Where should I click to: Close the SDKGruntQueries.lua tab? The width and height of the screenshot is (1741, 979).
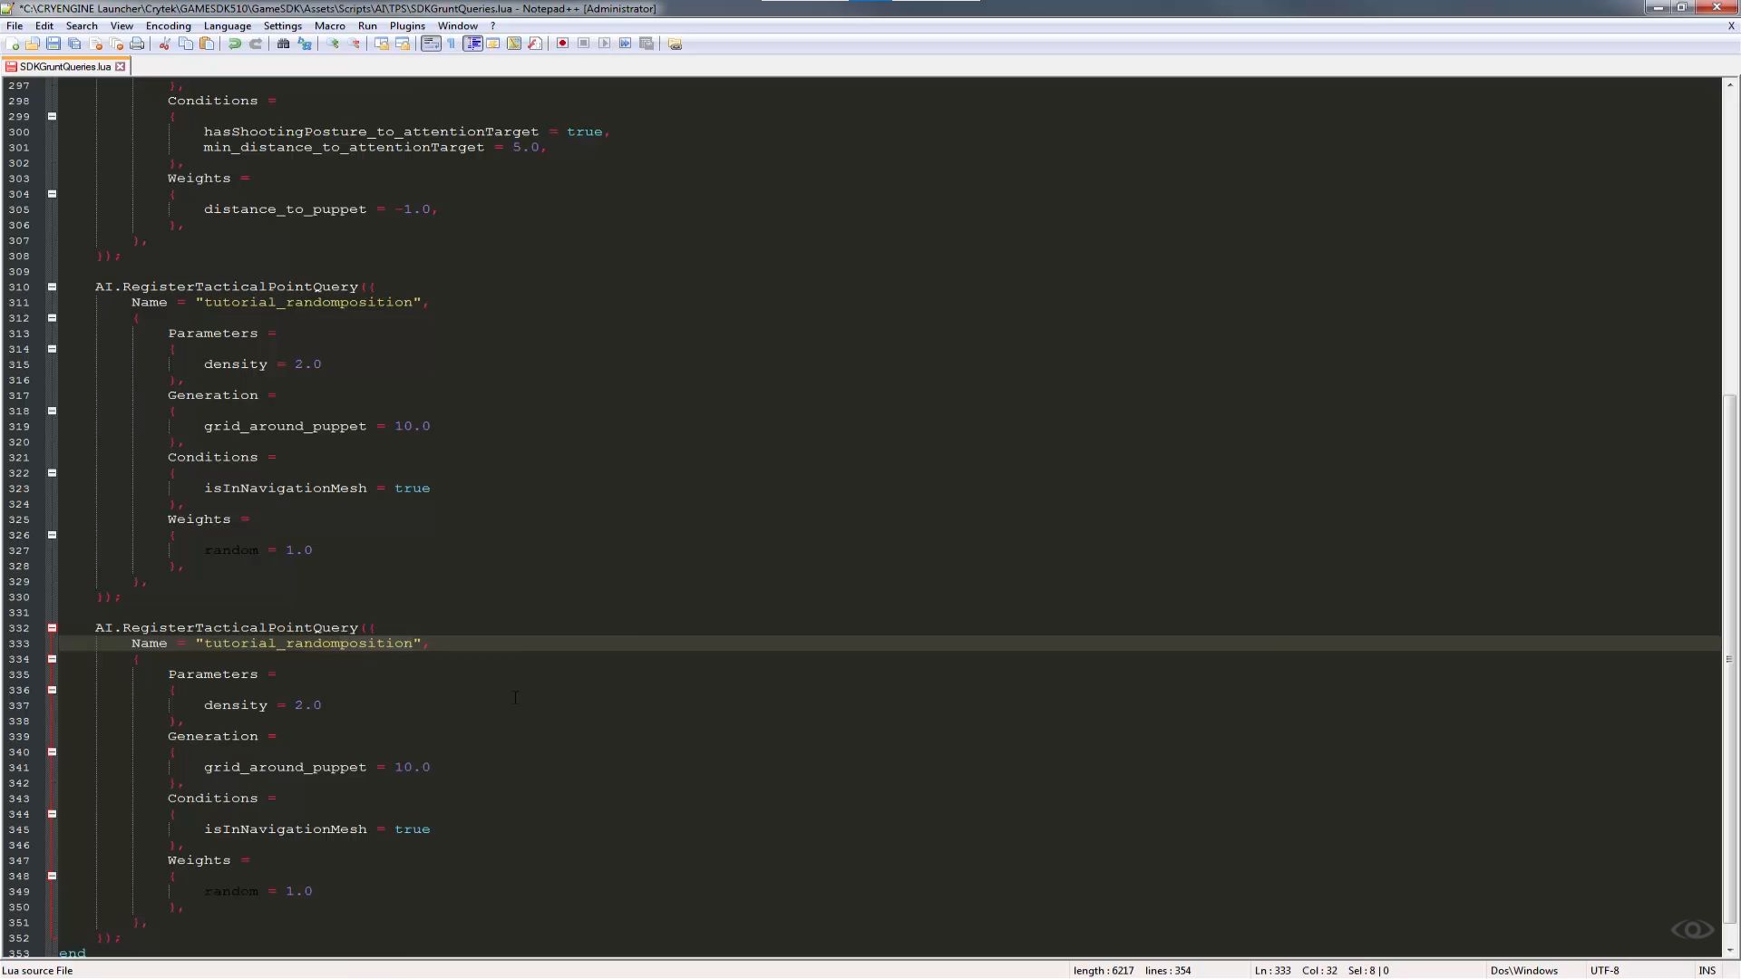pos(120,66)
